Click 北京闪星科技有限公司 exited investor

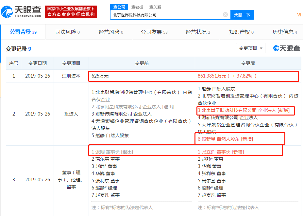click(x=133, y=107)
